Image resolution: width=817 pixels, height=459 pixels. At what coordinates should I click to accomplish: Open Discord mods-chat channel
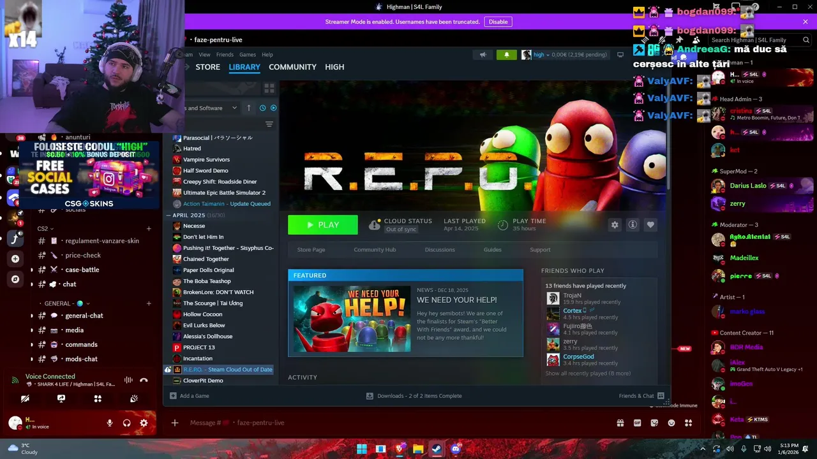(x=81, y=359)
